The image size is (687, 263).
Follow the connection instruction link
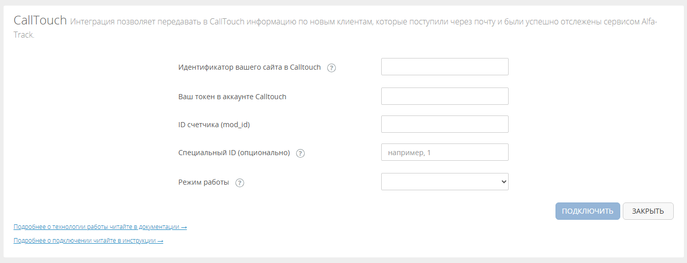click(88, 241)
